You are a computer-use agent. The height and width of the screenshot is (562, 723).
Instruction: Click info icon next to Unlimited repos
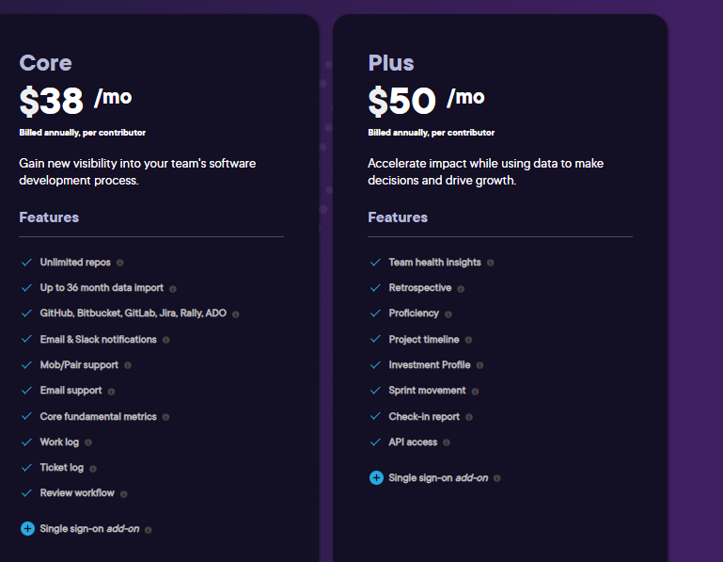tap(120, 263)
